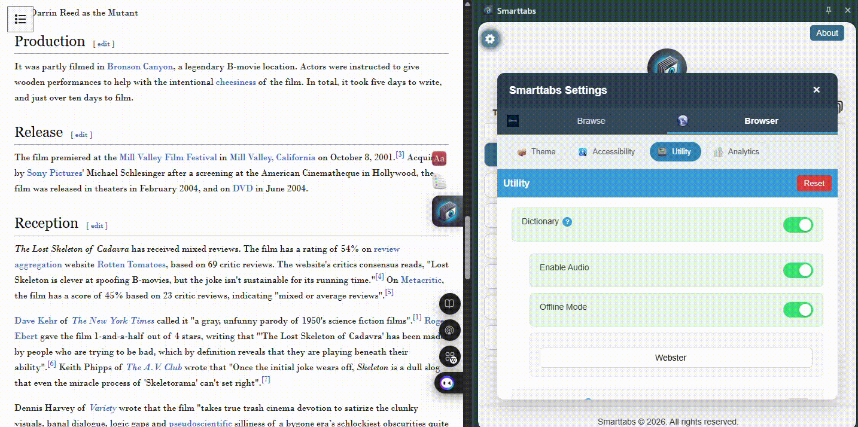
Task: Click the red Aa font tool icon
Action: click(439, 158)
